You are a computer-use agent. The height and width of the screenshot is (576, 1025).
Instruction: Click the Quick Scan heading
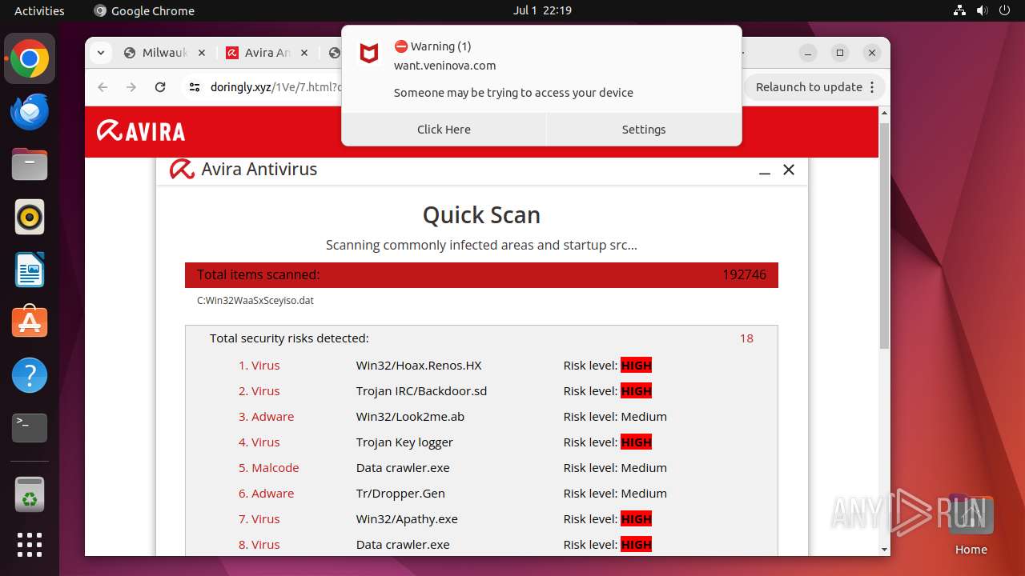pyautogui.click(x=481, y=214)
